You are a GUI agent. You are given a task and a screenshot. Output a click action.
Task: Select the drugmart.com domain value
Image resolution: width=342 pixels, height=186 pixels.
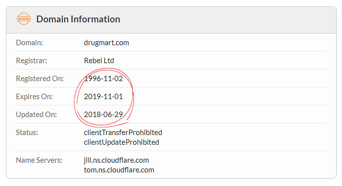[106, 43]
